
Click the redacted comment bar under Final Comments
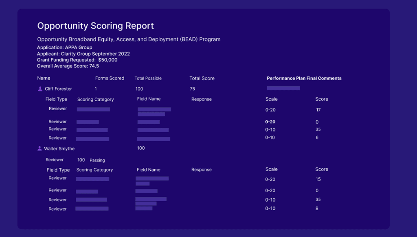coord(283,88)
